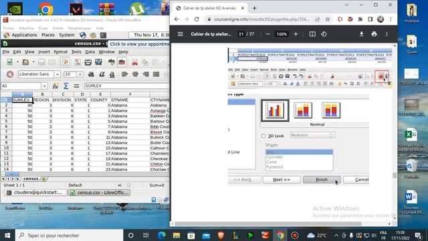The width and height of the screenshot is (428, 241).
Task: Click the Chrome back arrow
Action: [x=177, y=19]
